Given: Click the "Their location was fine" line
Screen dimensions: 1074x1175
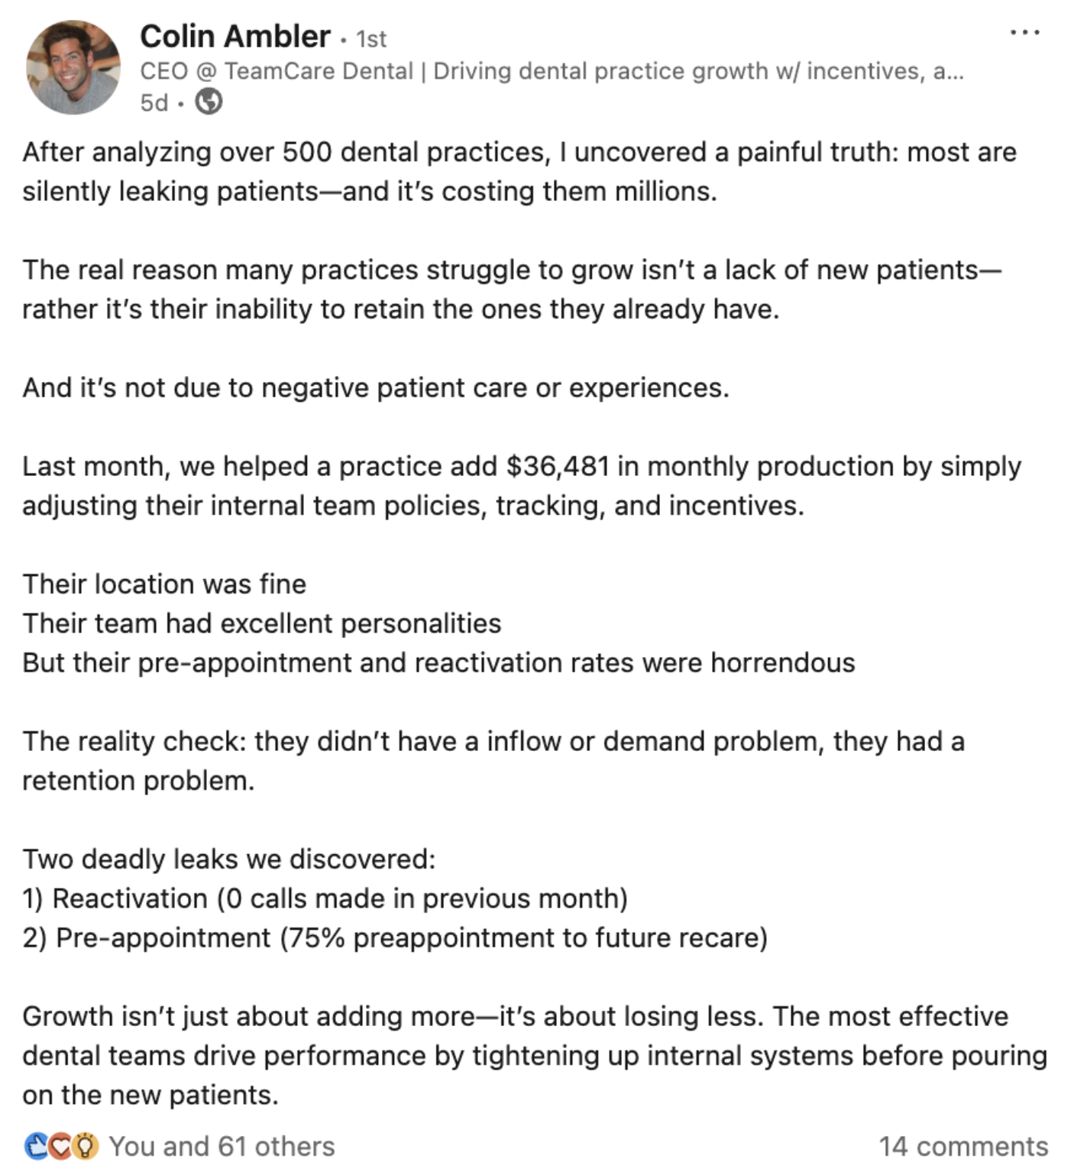Looking at the screenshot, I should coord(164,584).
